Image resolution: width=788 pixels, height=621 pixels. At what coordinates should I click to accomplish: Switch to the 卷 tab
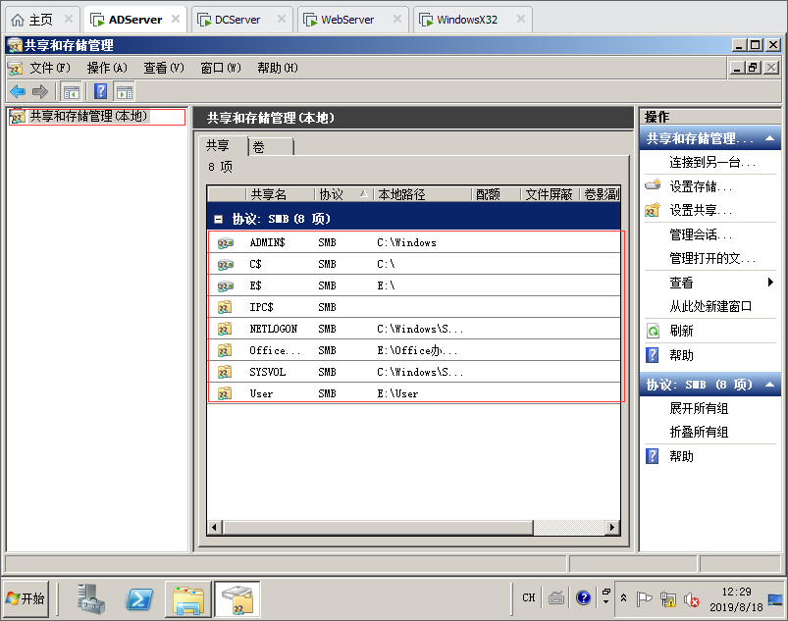(271, 147)
